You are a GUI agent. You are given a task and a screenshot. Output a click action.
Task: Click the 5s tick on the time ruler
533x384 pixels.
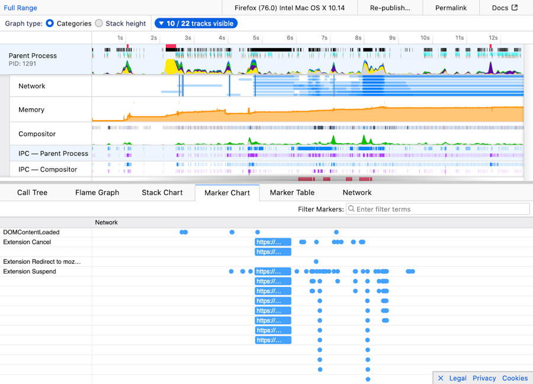[256, 38]
